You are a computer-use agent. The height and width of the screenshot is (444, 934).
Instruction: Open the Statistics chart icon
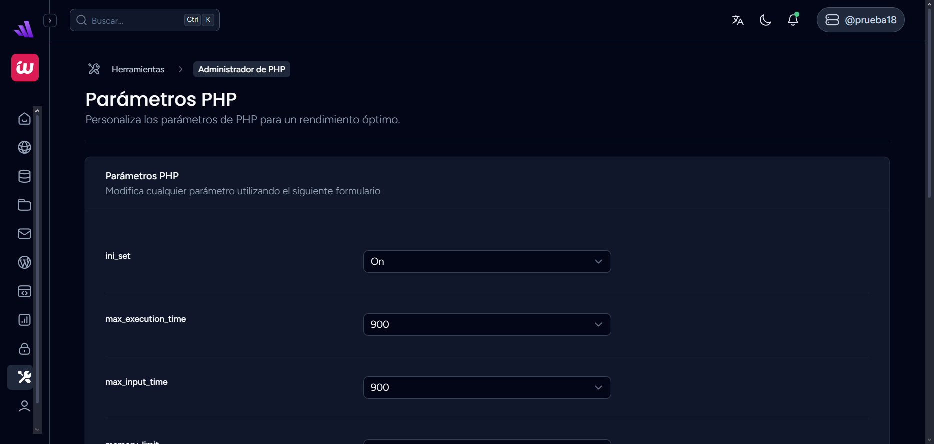(x=24, y=320)
